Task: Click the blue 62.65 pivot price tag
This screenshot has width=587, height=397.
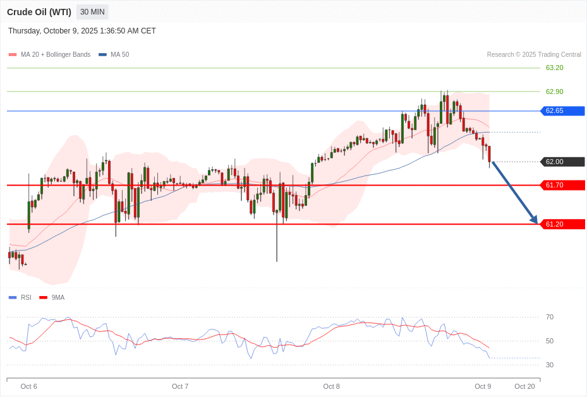Action: coord(562,111)
